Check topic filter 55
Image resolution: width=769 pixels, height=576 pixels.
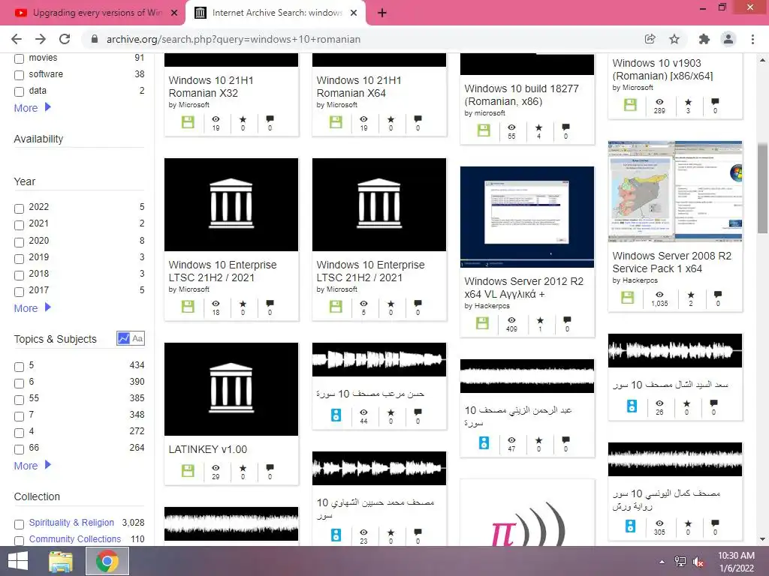[19, 400]
